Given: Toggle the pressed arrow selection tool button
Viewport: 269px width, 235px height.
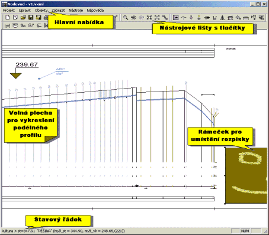Looking at the screenshot, I should click(175, 18).
